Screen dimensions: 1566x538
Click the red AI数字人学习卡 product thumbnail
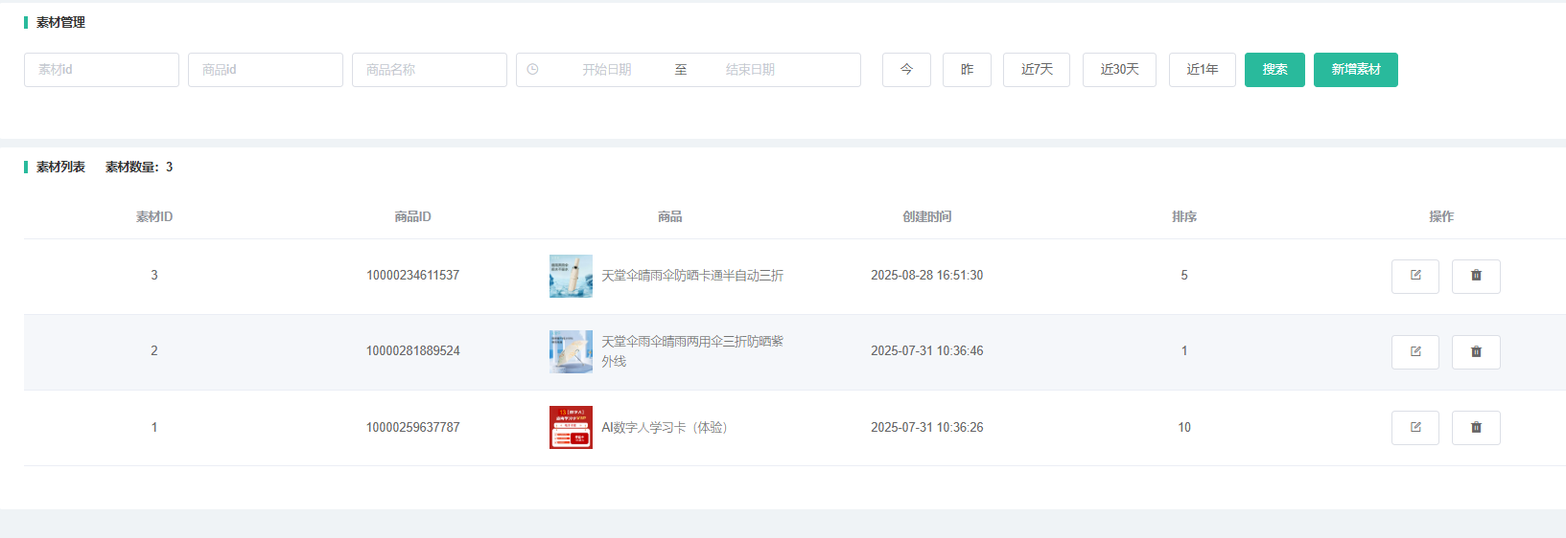[x=571, y=427]
